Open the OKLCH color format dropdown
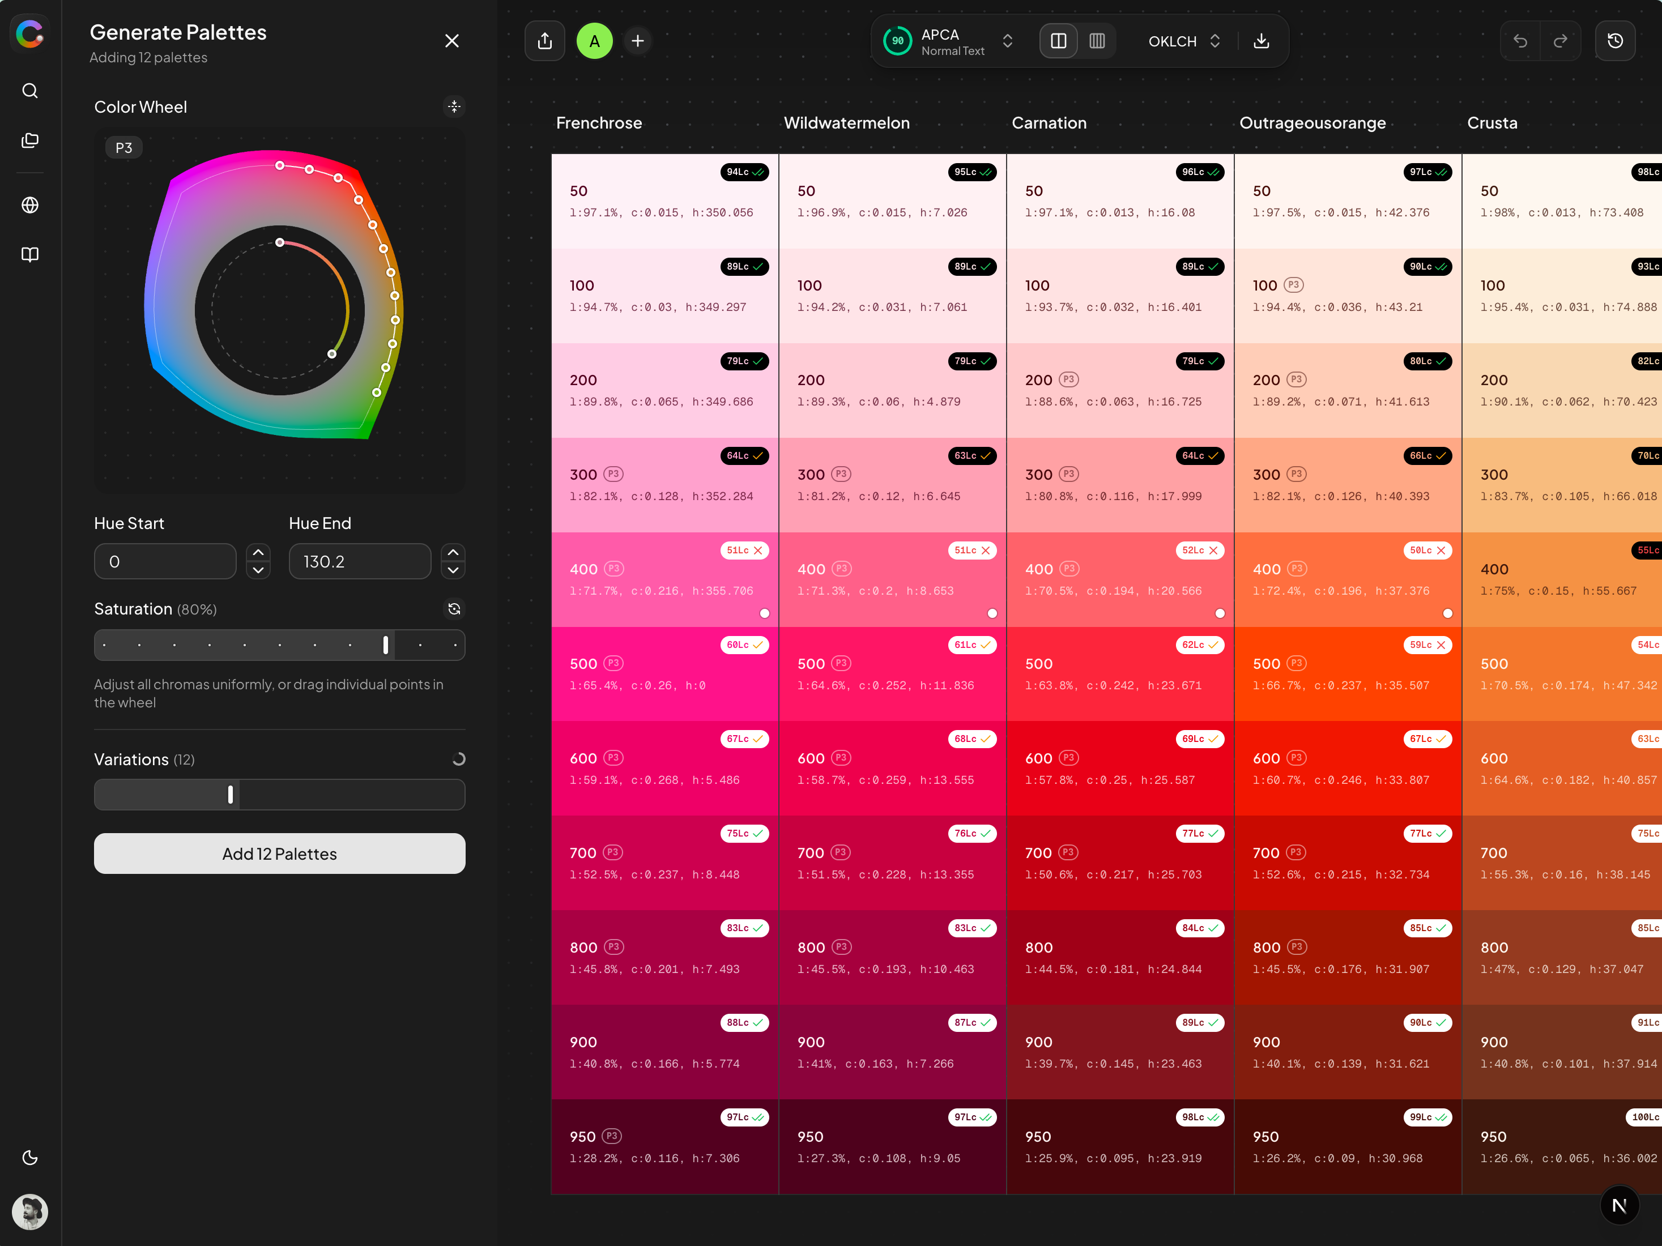Image resolution: width=1662 pixels, height=1246 pixels. point(1215,41)
